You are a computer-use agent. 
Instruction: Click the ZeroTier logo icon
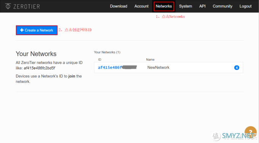click(8, 6)
